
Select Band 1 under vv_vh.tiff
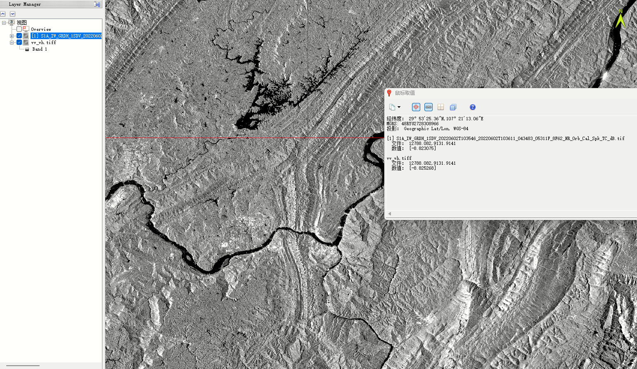(39, 49)
